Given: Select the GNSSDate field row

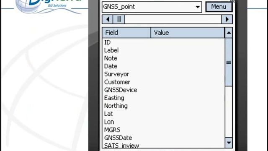Looking at the screenshot, I should point(164,138).
